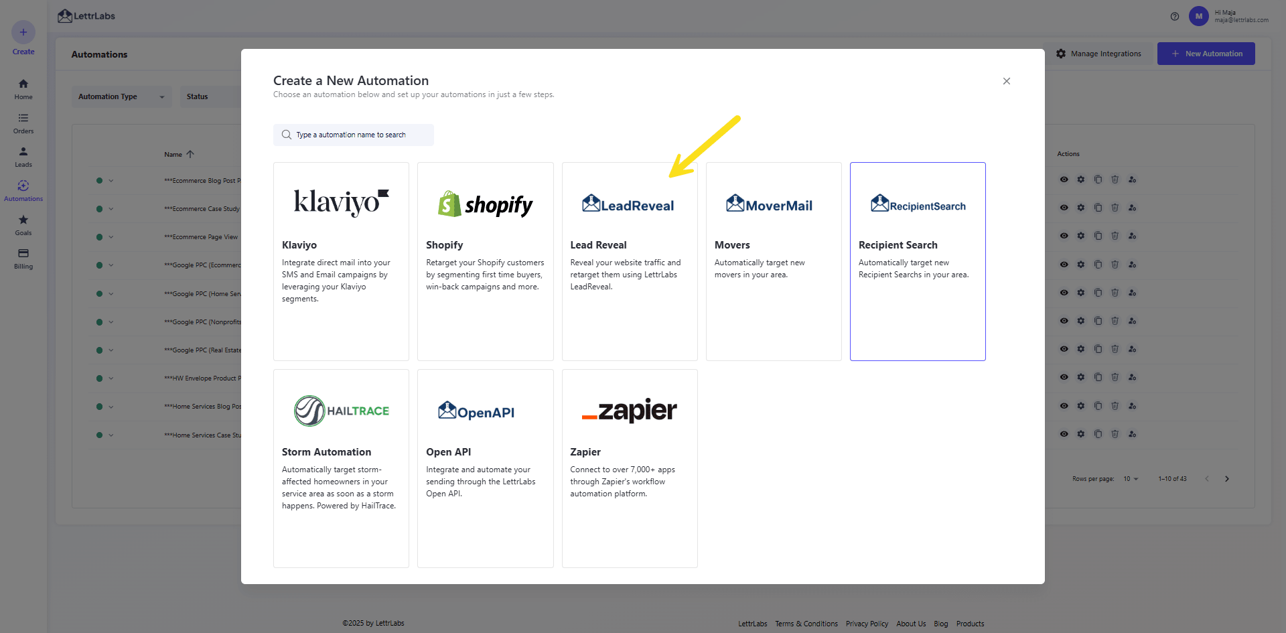Open the Blog footer link
Viewport: 1286px width, 633px height.
[x=941, y=624]
